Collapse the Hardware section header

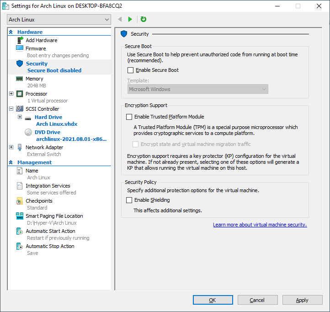coord(11,32)
